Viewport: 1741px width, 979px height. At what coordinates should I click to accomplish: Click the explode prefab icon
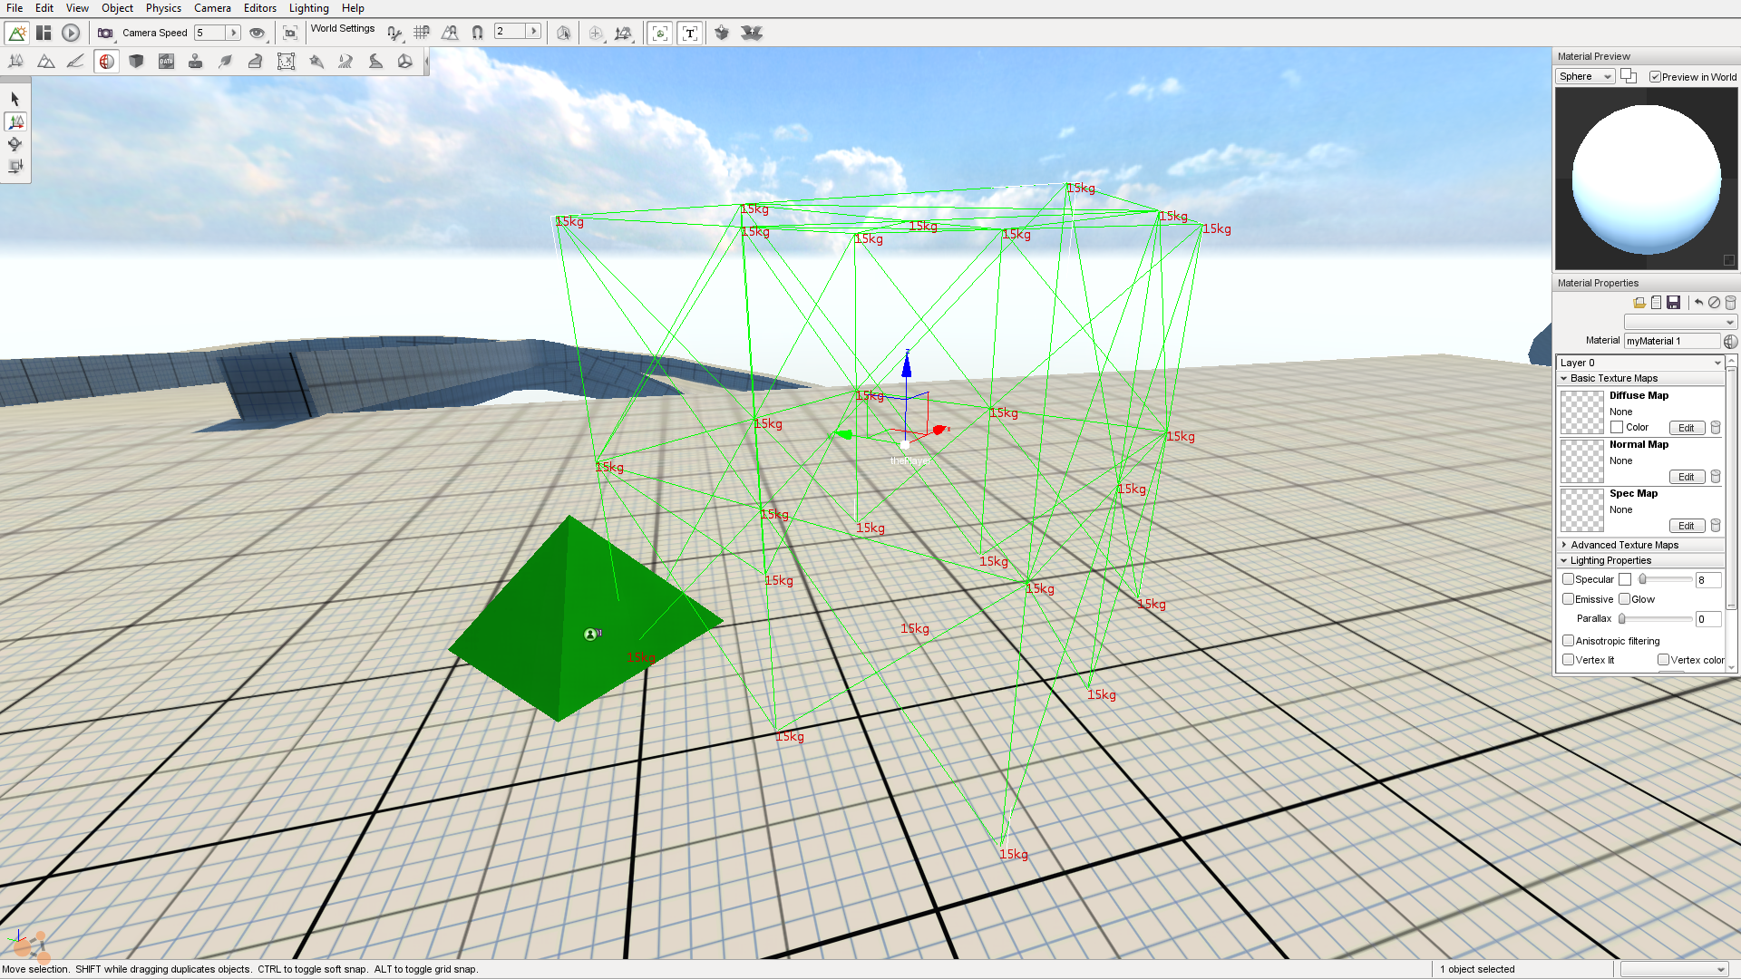751,34
